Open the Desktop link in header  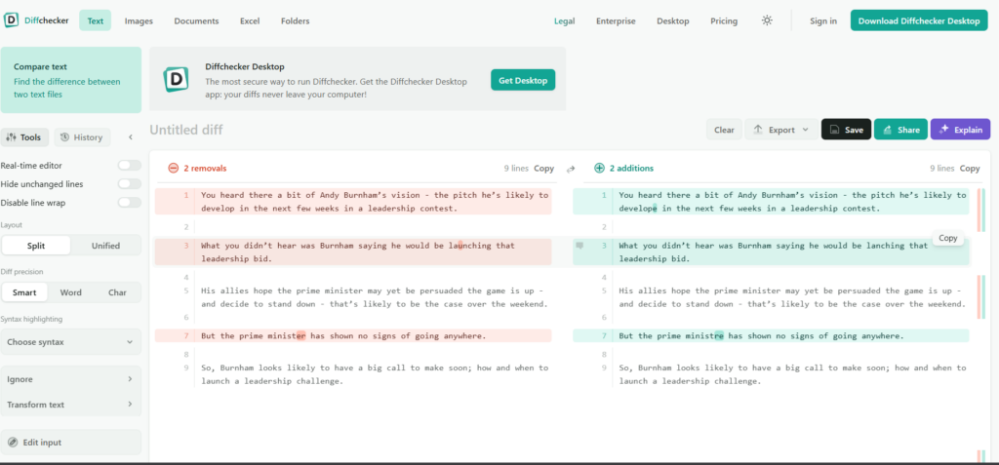pos(673,21)
